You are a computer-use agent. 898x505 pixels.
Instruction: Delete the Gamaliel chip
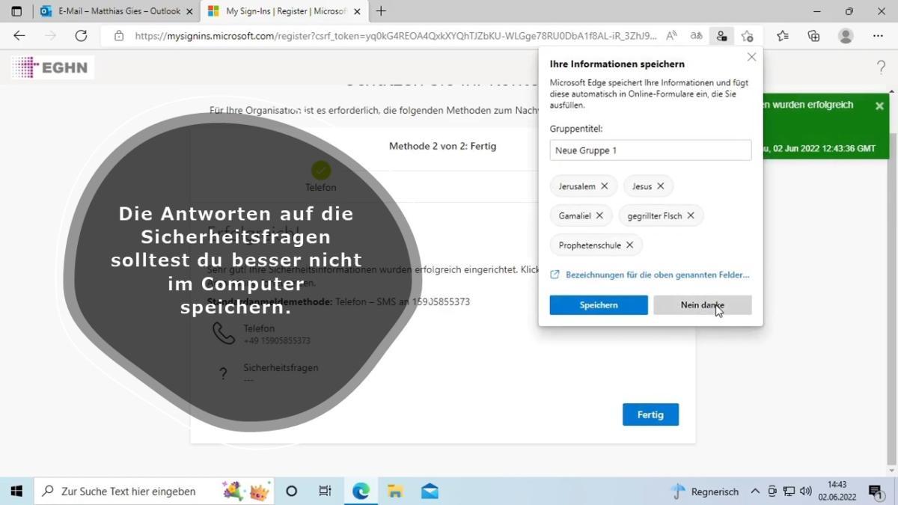click(600, 215)
